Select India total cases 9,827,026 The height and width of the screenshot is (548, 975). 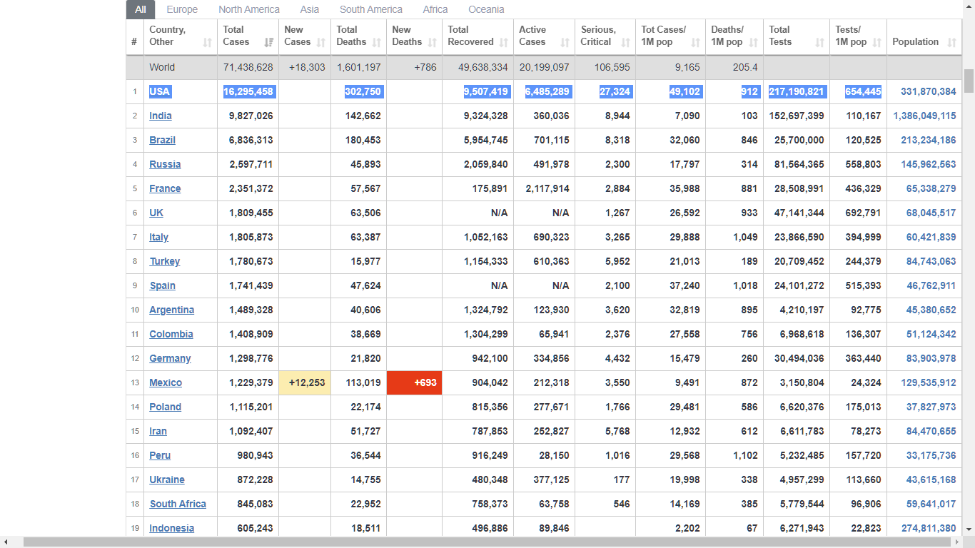(251, 116)
